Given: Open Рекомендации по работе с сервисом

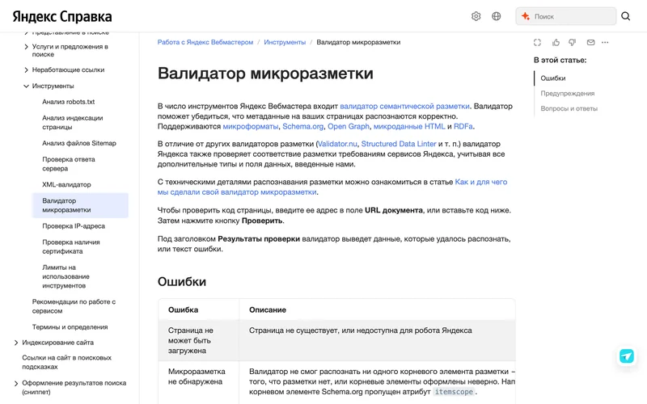Looking at the screenshot, I should [x=74, y=306].
